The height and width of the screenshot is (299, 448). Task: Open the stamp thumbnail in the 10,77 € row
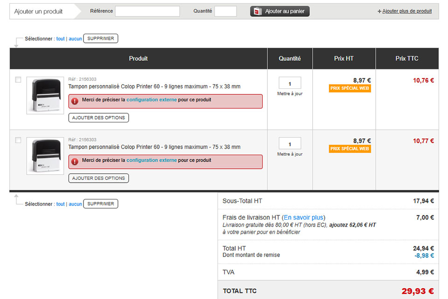pos(45,156)
